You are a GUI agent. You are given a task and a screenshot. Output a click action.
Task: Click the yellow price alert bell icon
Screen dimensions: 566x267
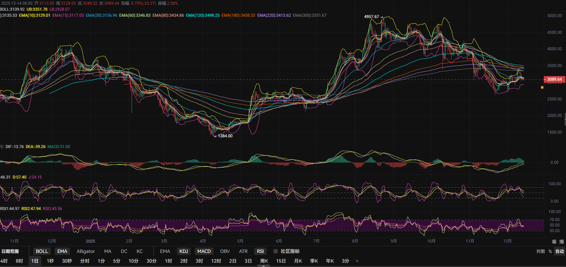[542, 87]
